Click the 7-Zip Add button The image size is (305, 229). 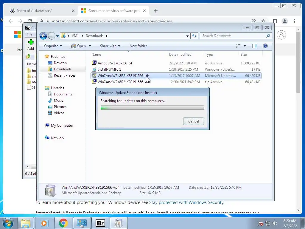click(31, 45)
